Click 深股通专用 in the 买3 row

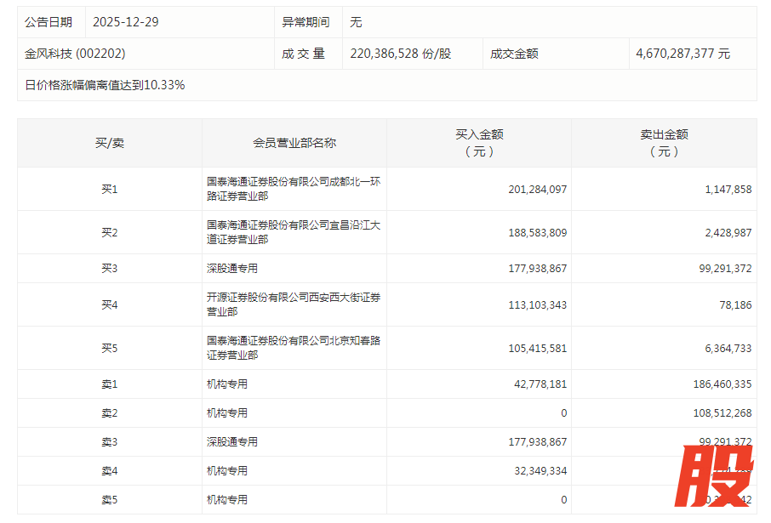[x=231, y=269]
